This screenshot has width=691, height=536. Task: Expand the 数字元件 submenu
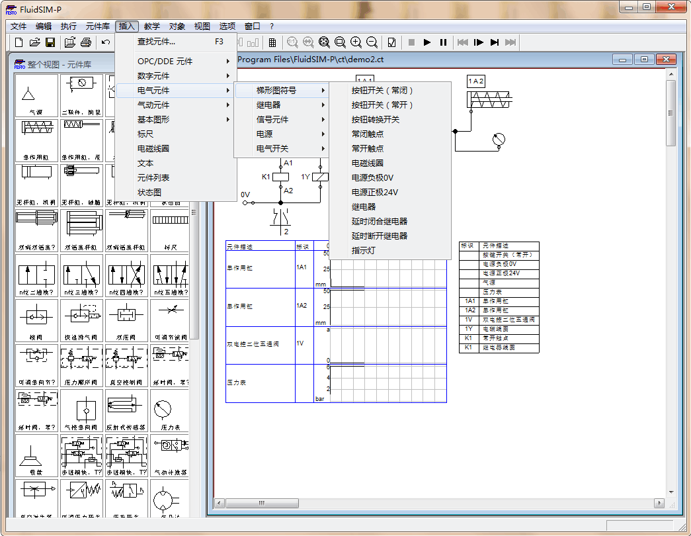pos(176,76)
